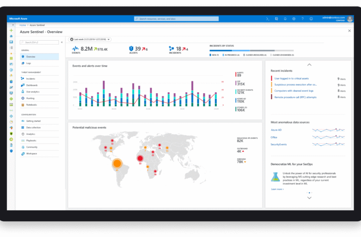Open portal settings gear icon
This screenshot has width=361, height=237.
[294, 19]
